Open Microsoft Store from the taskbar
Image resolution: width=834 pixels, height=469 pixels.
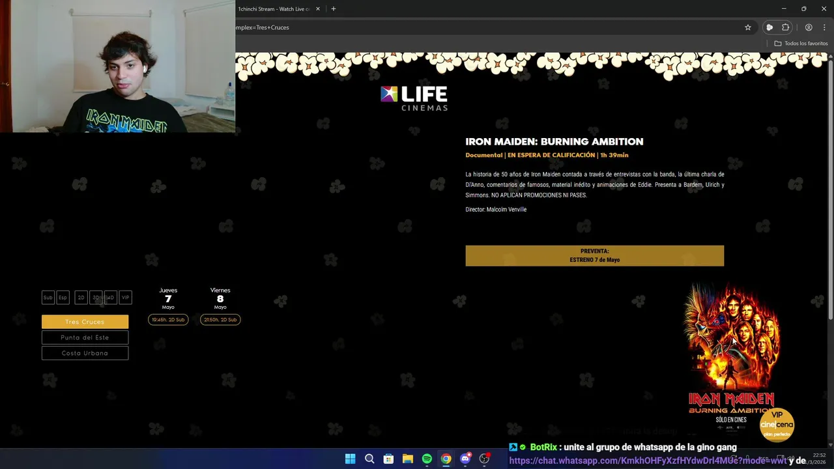pos(388,459)
